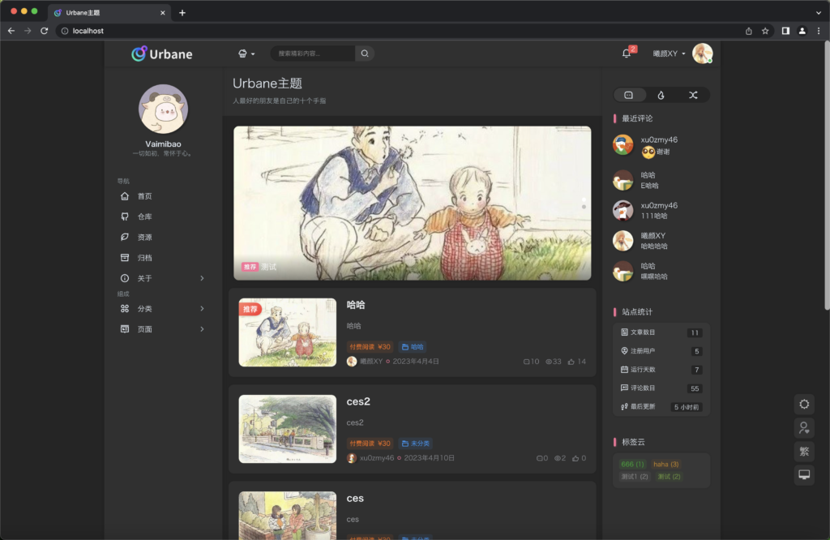Expand the 关于 sidebar submenu
This screenshot has height=540, width=830.
[x=202, y=278]
